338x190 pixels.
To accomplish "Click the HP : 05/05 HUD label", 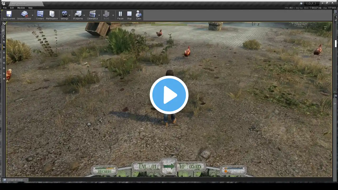I will pyautogui.click(x=191, y=167).
